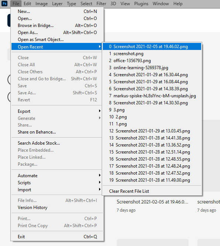This screenshot has width=220, height=246.
Task: Choose Exit from File menu
Action: 57,237
